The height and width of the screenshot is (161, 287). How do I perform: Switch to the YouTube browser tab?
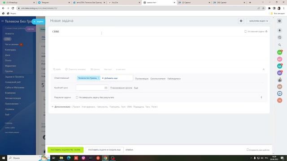pos(124,3)
